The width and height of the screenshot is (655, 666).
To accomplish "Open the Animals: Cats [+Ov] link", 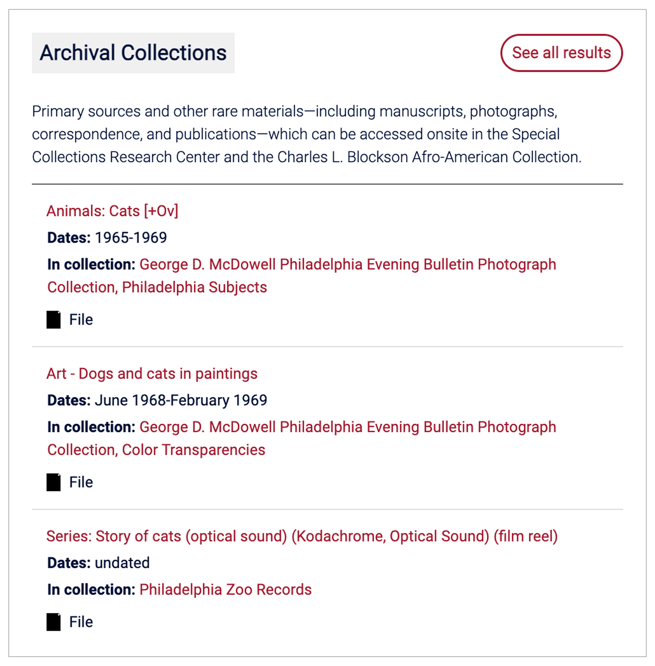I will 112,211.
